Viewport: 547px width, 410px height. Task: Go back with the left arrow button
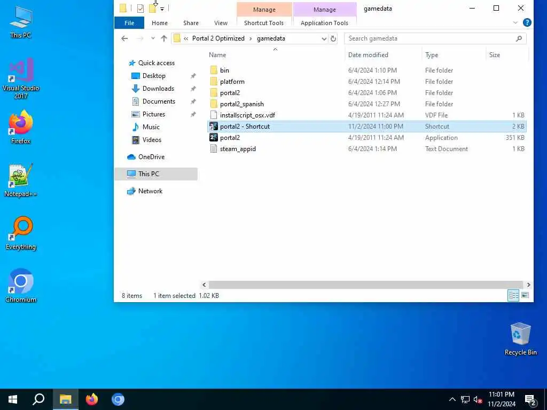tap(124, 38)
